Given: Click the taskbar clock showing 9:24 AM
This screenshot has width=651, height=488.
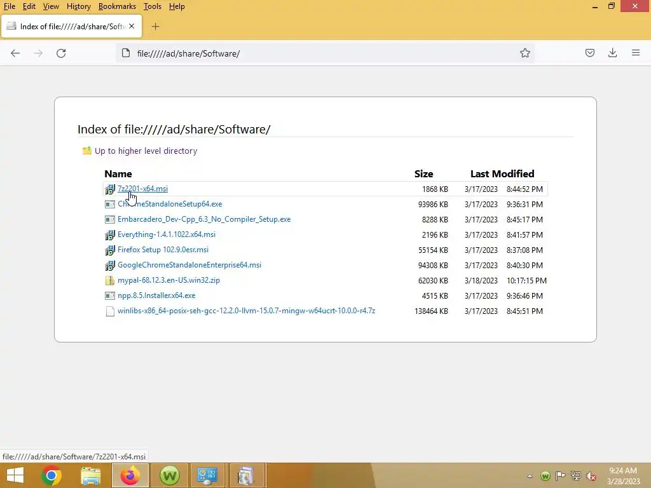Looking at the screenshot, I should 623,476.
